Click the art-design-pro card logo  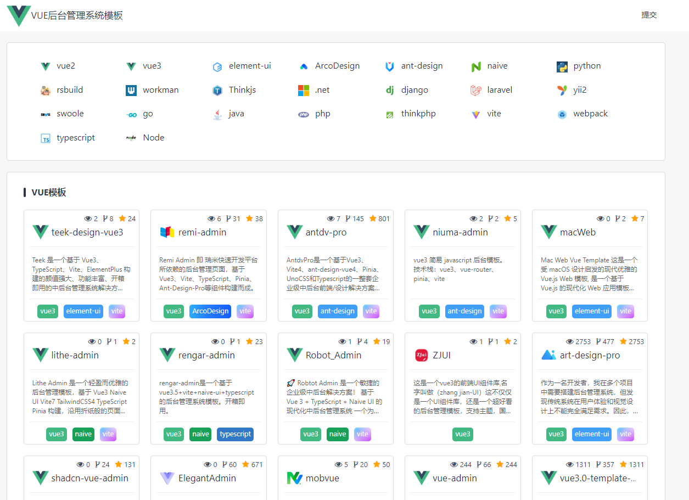[548, 355]
